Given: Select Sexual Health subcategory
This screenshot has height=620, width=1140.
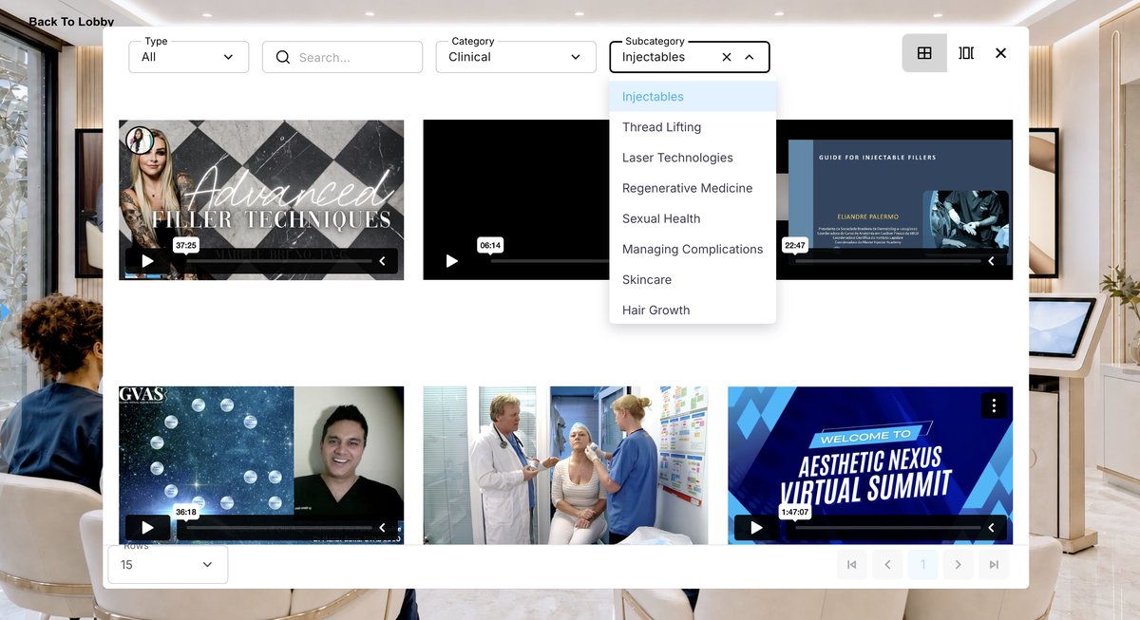Looking at the screenshot, I should point(693,218).
